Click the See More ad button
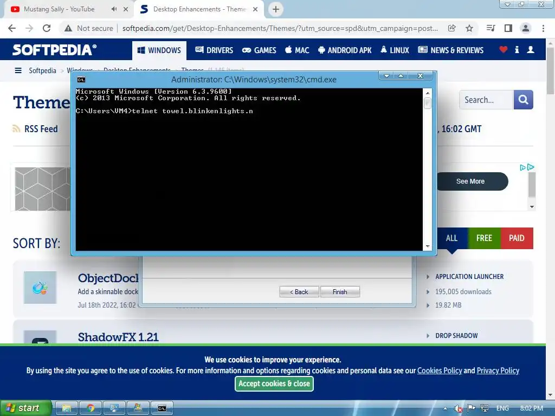Screen dimensions: 555x416 pos(472,181)
